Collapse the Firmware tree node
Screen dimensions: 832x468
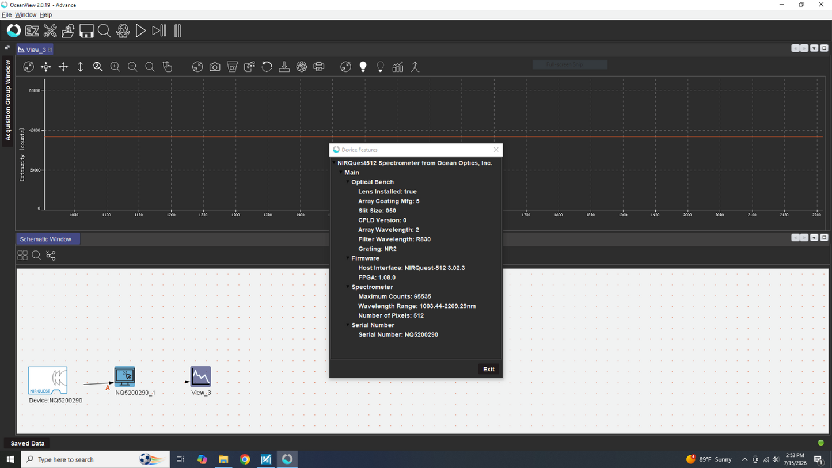coord(348,258)
